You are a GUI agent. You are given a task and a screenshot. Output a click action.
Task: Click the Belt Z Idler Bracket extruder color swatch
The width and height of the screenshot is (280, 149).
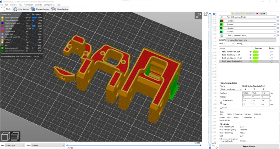pyautogui.click(x=255, y=58)
